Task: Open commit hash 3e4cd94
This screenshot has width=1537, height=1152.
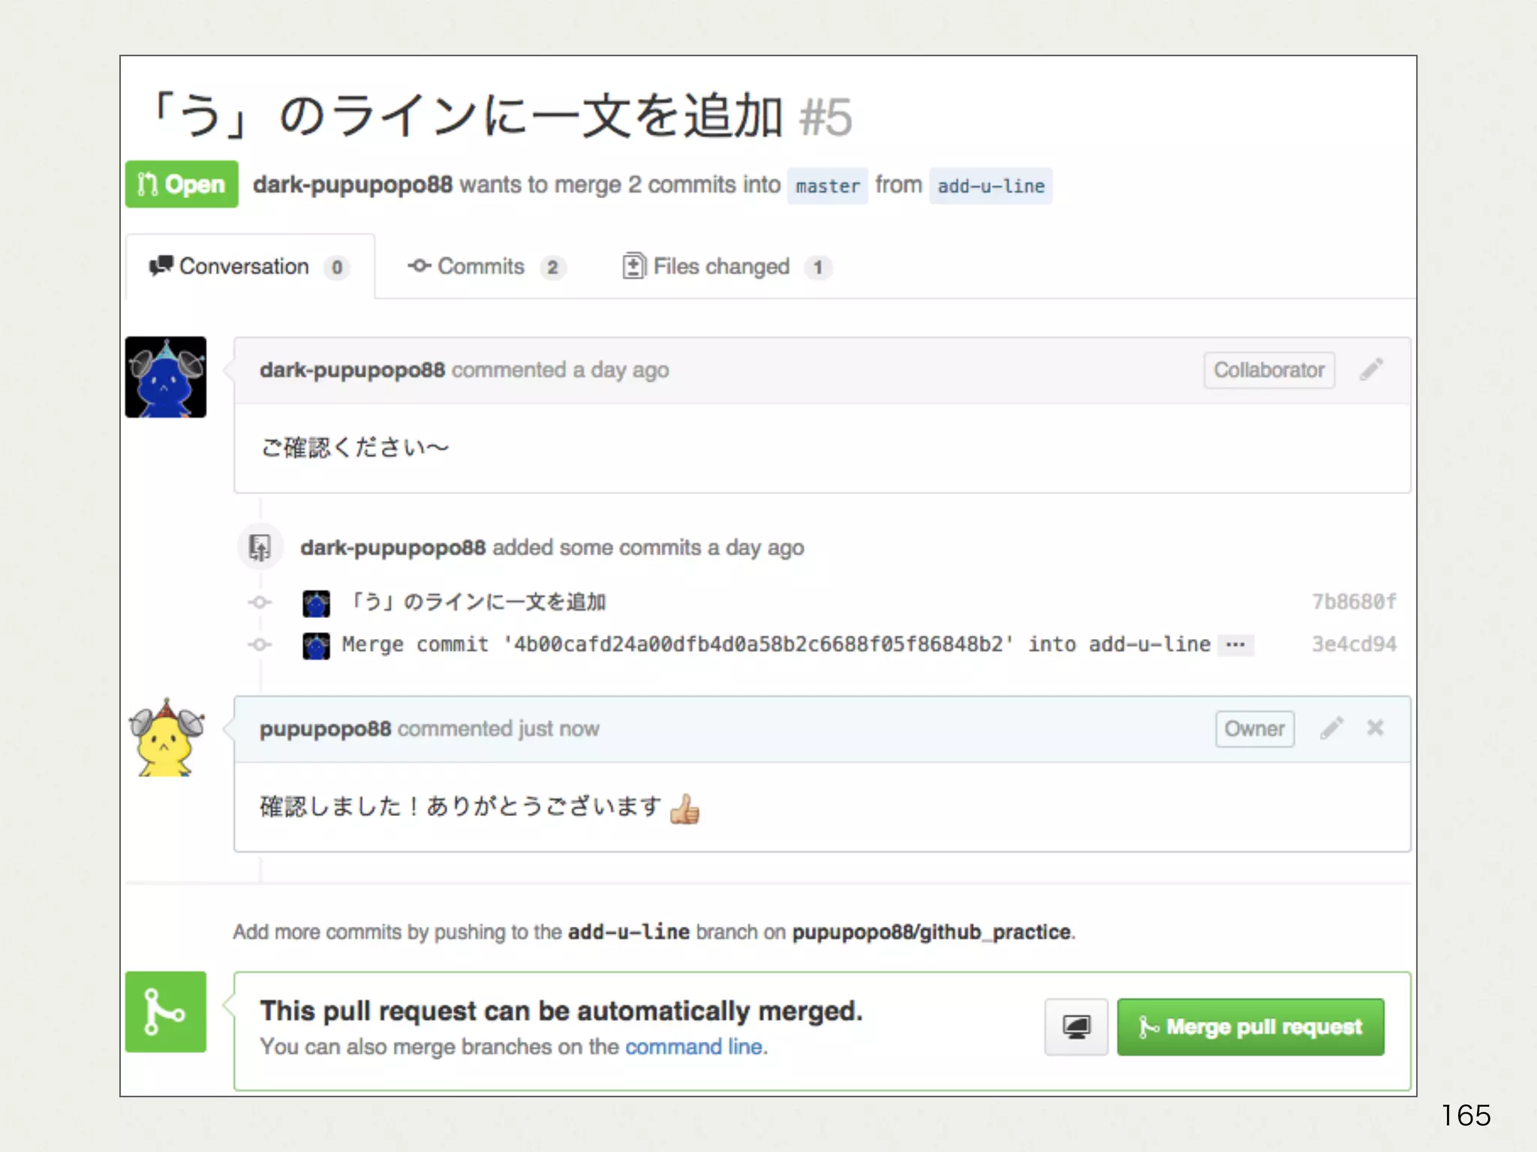Action: pos(1353,645)
